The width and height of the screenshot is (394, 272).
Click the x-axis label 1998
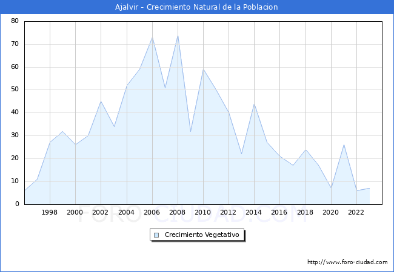coord(49,212)
